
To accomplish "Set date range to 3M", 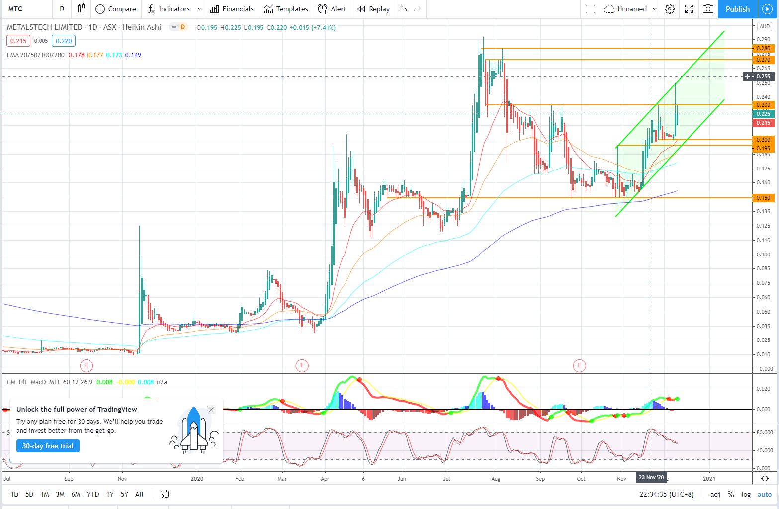I will tap(60, 494).
